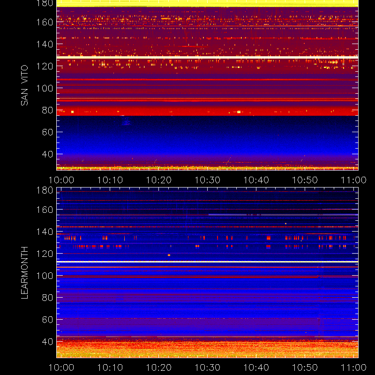Screen dimensions: 375x375
Task: Click 10:30 time label under San Vito plot
Action: click(x=207, y=180)
